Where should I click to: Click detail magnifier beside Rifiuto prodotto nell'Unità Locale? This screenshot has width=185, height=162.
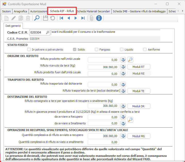point(130,60)
